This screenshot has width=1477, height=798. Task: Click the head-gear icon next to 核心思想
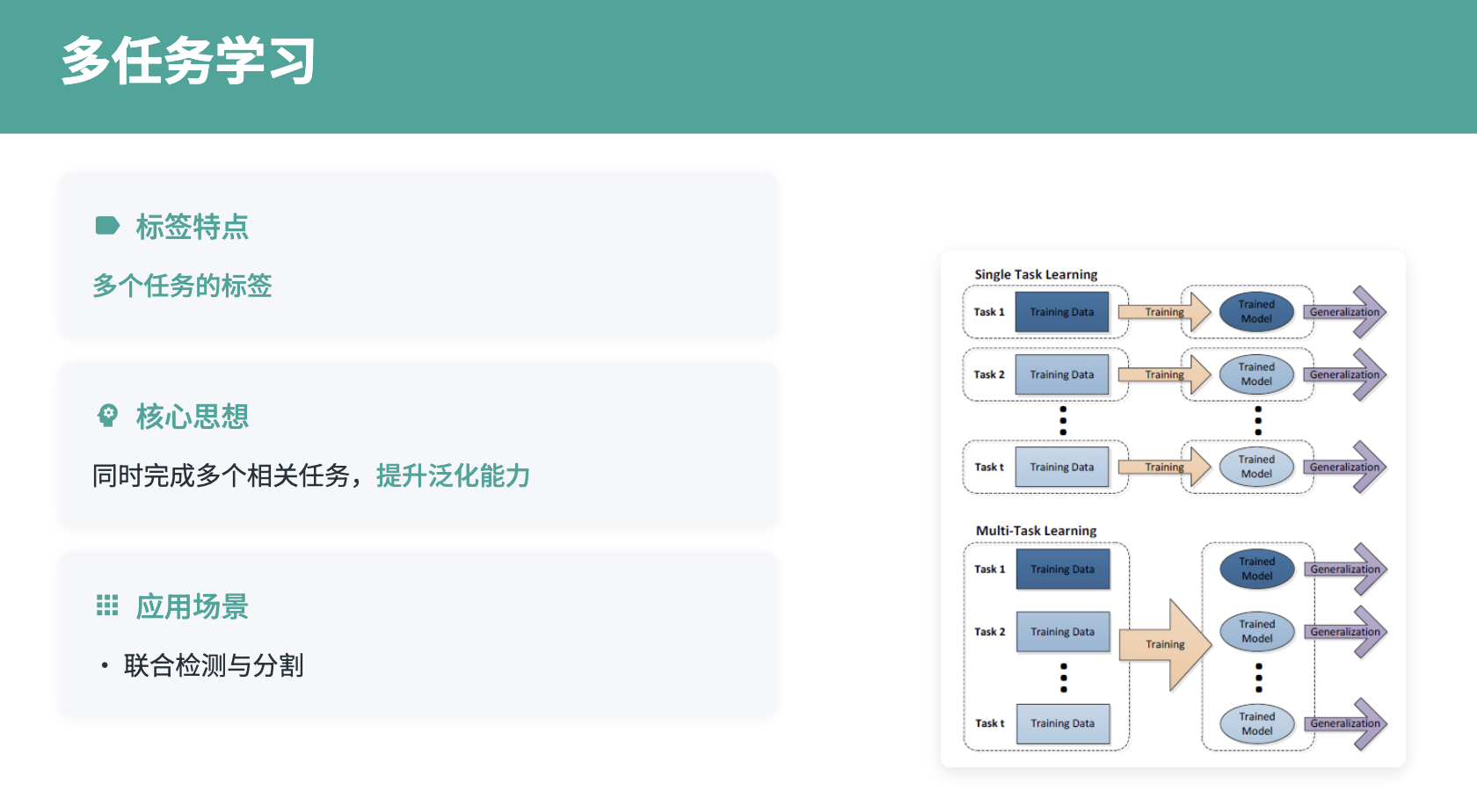(x=106, y=415)
